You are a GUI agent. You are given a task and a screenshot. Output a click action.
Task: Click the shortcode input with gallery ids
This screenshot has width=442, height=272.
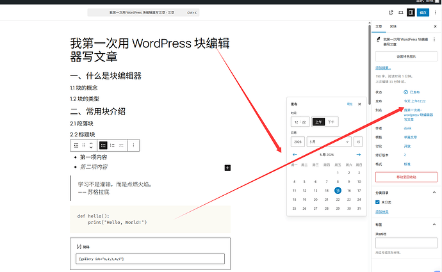pyautogui.click(x=150, y=259)
